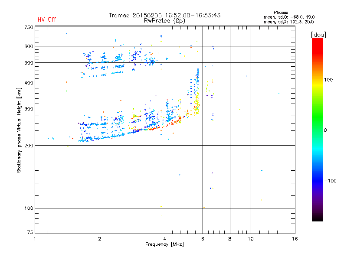Click the y-axis '200' tick label
Viewport: 347px width, 260px height.
click(x=29, y=146)
